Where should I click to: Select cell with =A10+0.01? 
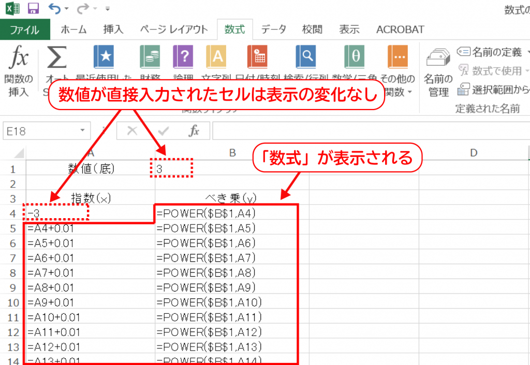point(91,317)
